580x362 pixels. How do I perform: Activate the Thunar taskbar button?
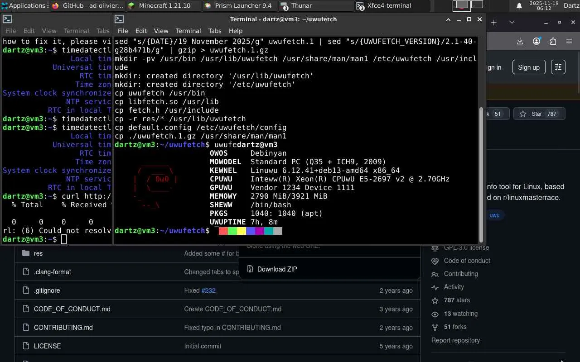coord(316,5)
